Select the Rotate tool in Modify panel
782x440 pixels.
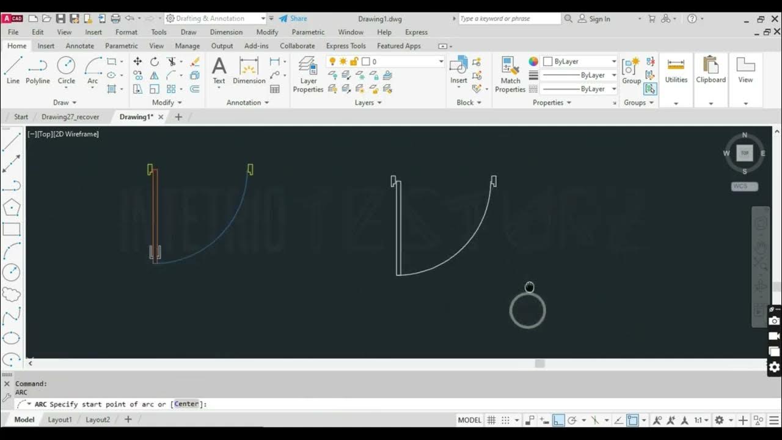pos(155,61)
